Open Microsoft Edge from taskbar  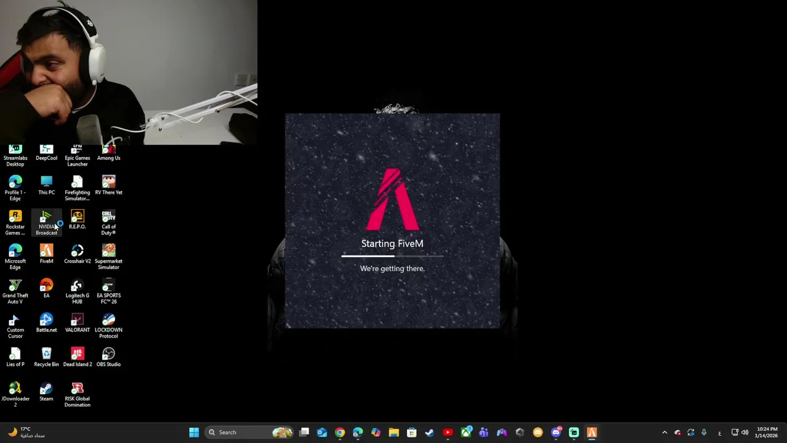(x=358, y=433)
